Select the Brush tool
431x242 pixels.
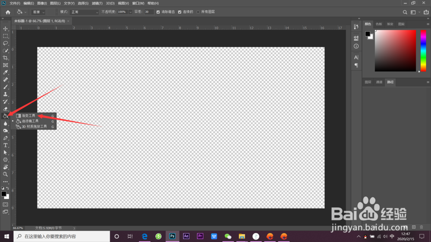tap(5, 87)
